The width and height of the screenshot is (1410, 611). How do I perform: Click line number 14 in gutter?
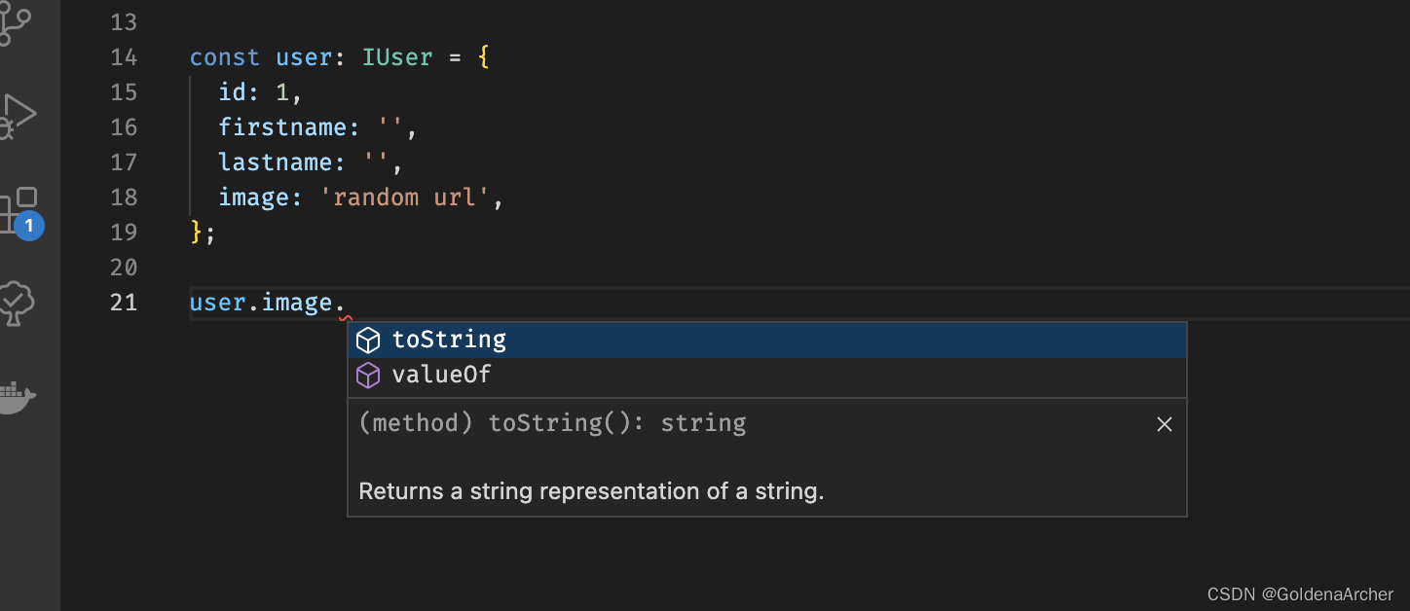(x=124, y=57)
